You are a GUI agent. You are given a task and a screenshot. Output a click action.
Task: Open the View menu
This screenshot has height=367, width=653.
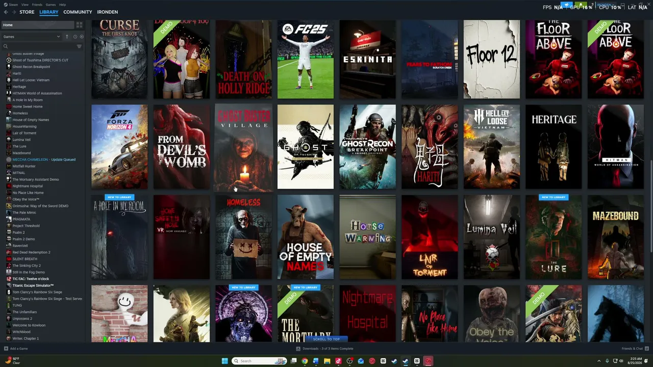(x=25, y=5)
